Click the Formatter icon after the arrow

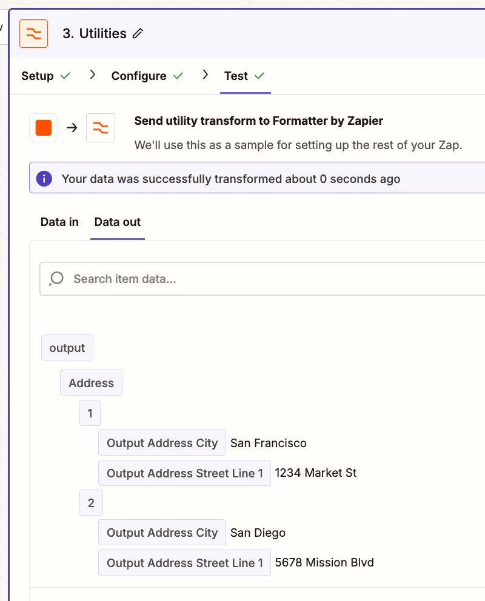101,128
